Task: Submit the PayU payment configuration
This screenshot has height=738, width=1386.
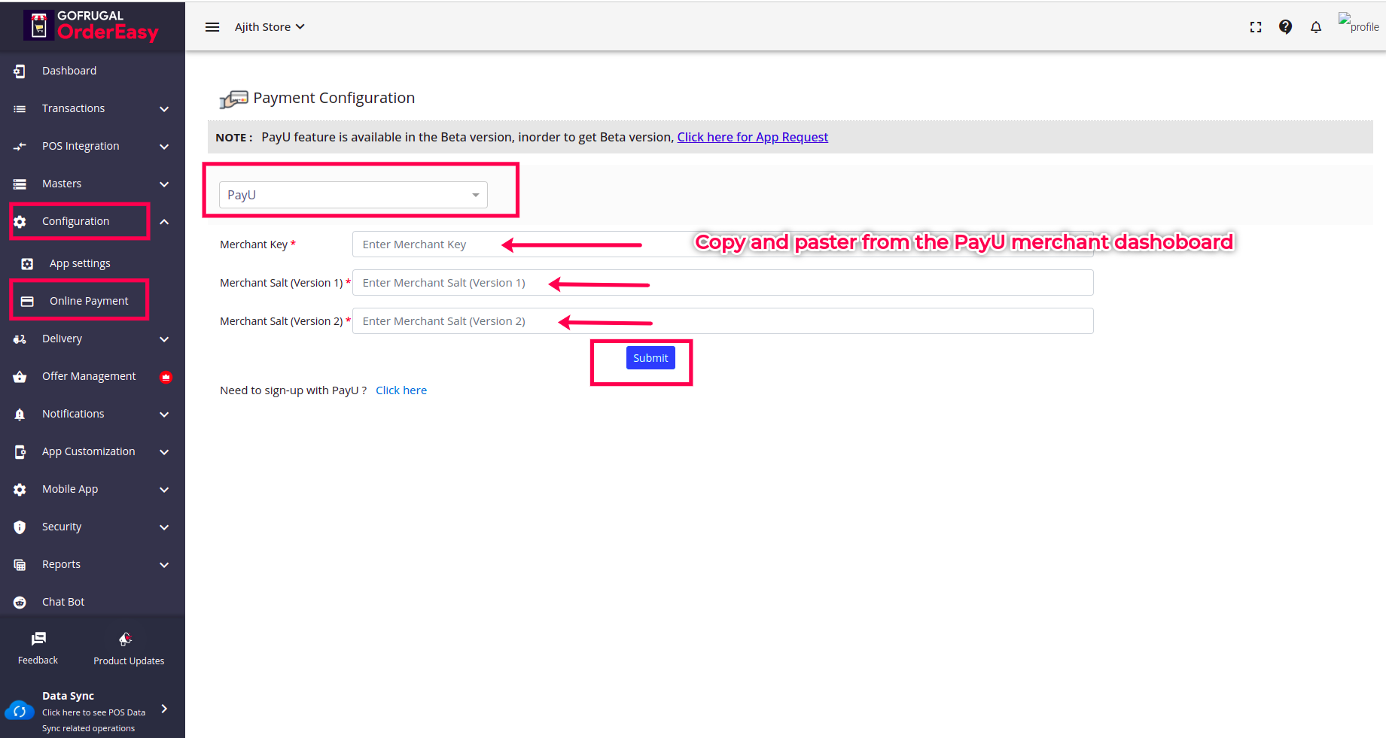Action: pos(650,358)
